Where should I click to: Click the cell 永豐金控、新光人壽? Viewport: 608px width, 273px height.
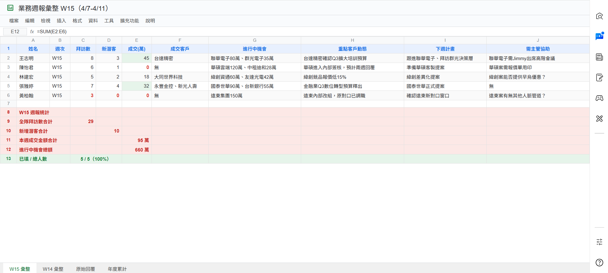coord(180,86)
